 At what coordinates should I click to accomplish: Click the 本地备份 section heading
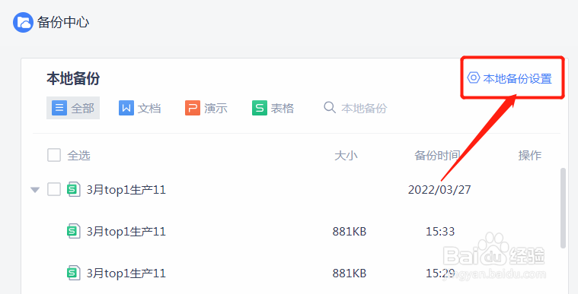(x=73, y=78)
